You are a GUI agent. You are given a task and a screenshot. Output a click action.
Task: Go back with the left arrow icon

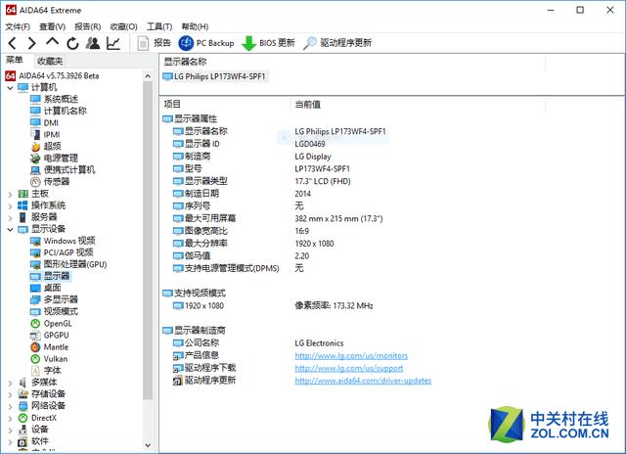12,43
